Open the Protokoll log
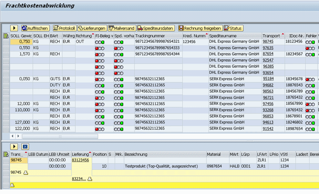Viewport: 319px width, 194px height. coord(64,28)
